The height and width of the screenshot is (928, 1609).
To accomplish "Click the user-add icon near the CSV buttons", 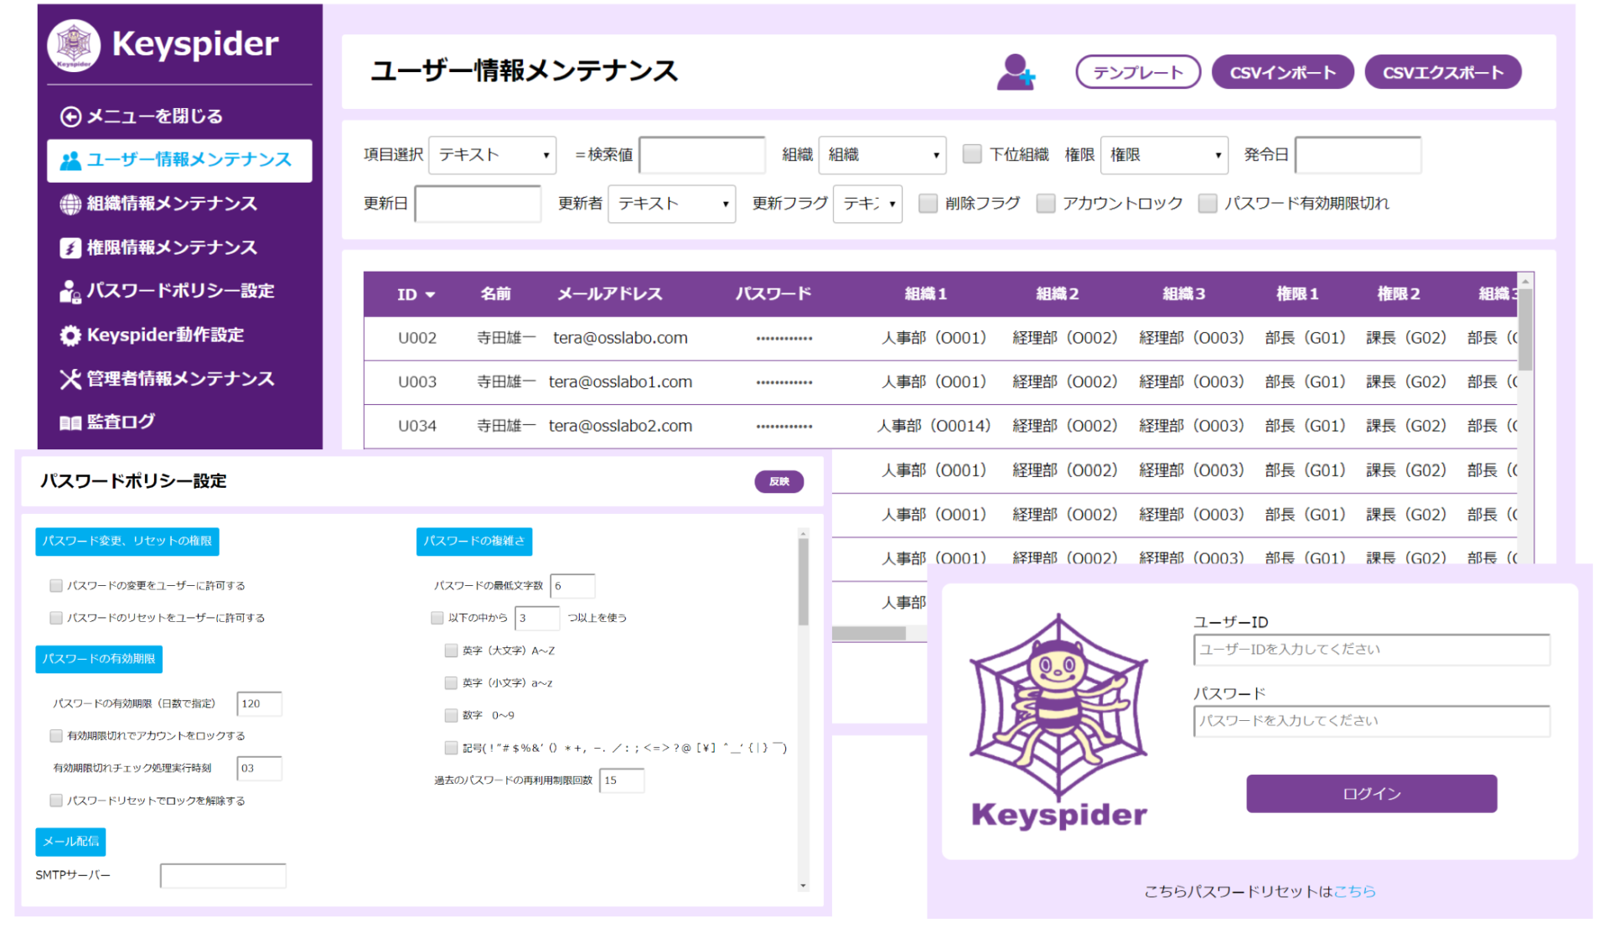I will click(1017, 72).
